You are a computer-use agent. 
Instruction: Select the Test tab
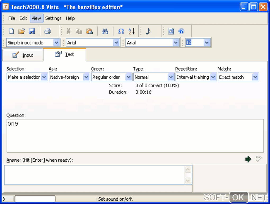coord(65,55)
